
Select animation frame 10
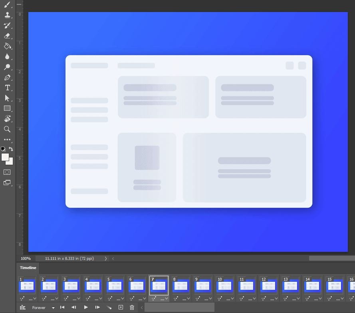[x=225, y=285]
